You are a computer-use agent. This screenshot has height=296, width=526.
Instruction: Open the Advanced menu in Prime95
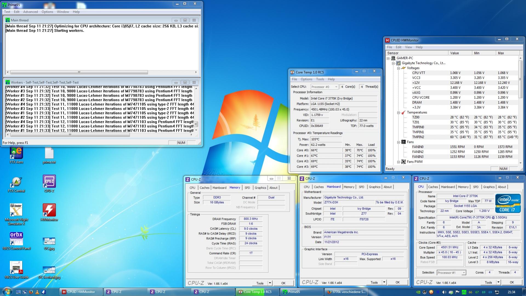30,12
